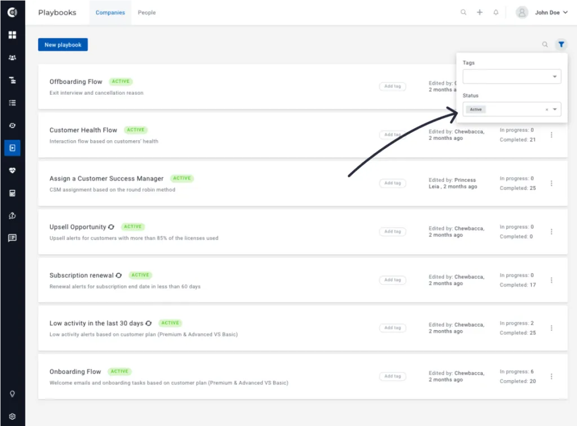The width and height of the screenshot is (577, 426).
Task: Select the Playbooks icon in sidebar
Action: pyautogui.click(x=12, y=148)
